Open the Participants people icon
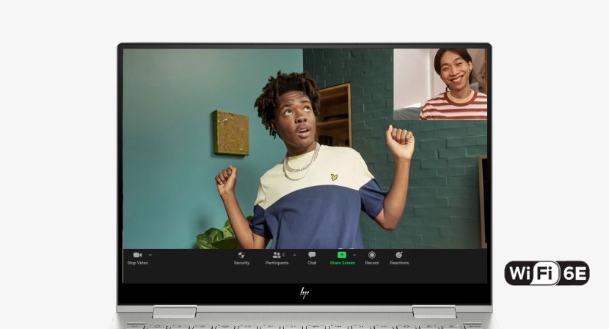The image size is (609, 329). tap(276, 255)
